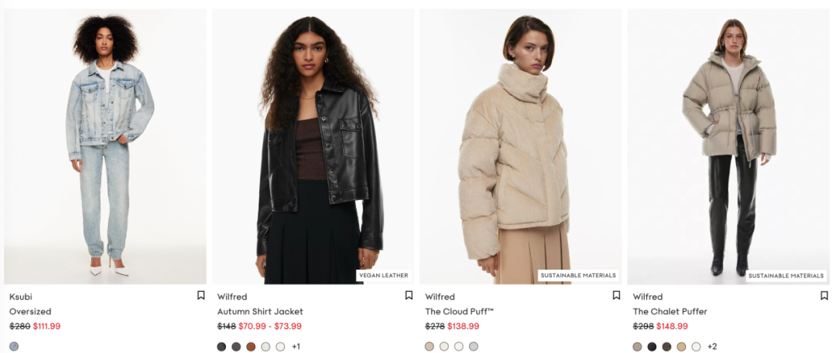Choose the light grey-blue swatch for The Cloud Puff

tap(474, 347)
